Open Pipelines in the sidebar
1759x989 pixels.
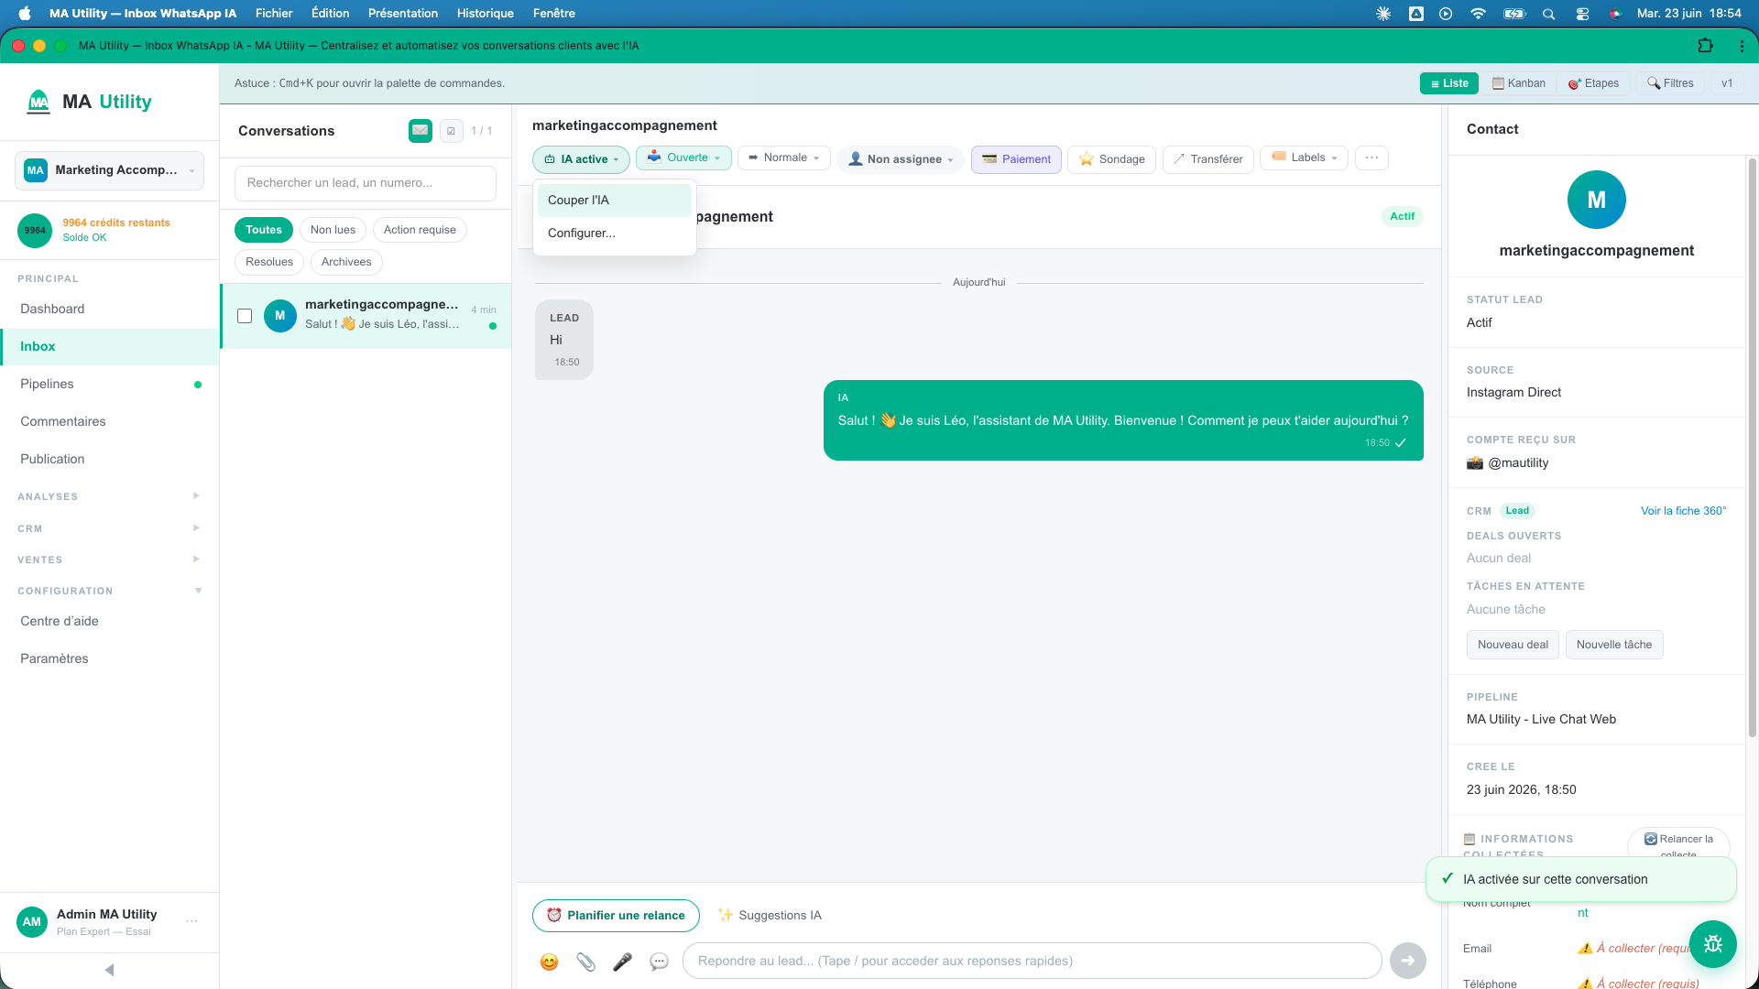coord(109,385)
